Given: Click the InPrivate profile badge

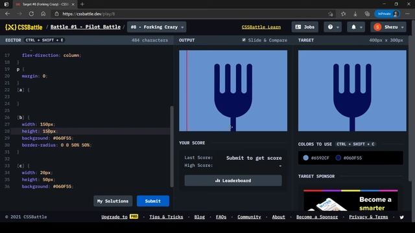Looking at the screenshot, I should [x=387, y=14].
